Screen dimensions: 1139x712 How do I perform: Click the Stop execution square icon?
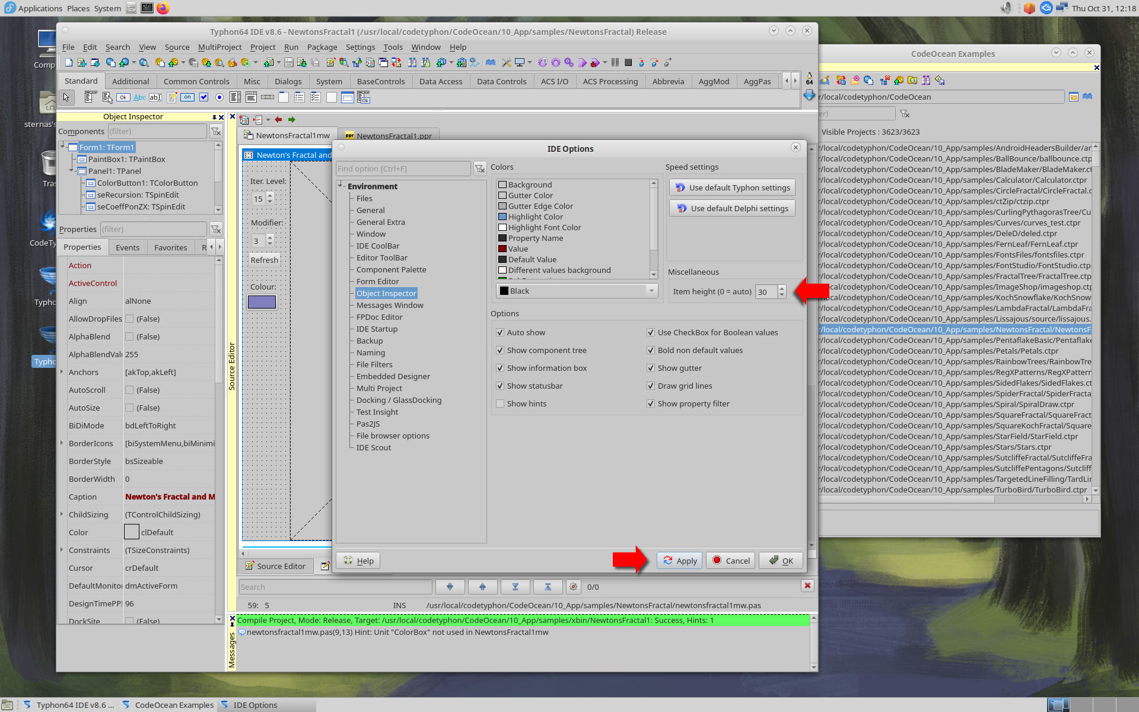[628, 62]
